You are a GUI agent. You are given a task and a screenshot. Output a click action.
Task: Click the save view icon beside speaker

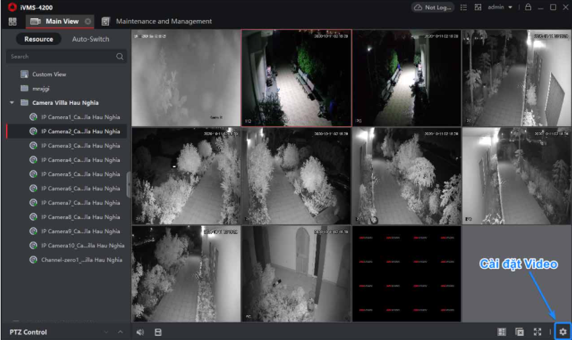[x=158, y=332]
